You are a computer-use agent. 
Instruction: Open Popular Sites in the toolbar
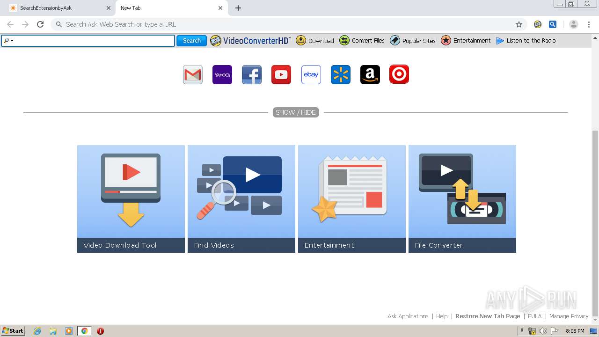tap(413, 41)
